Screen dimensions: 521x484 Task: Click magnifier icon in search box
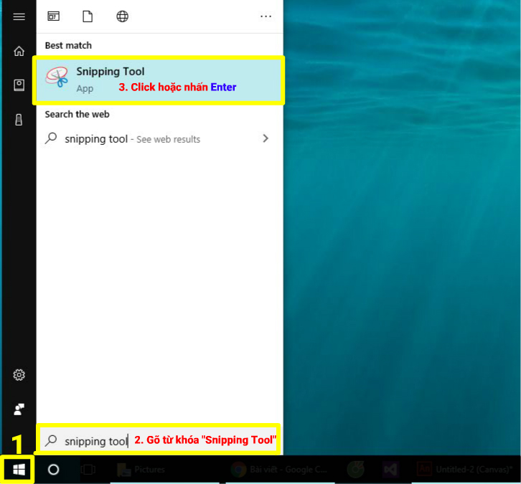click(x=51, y=440)
